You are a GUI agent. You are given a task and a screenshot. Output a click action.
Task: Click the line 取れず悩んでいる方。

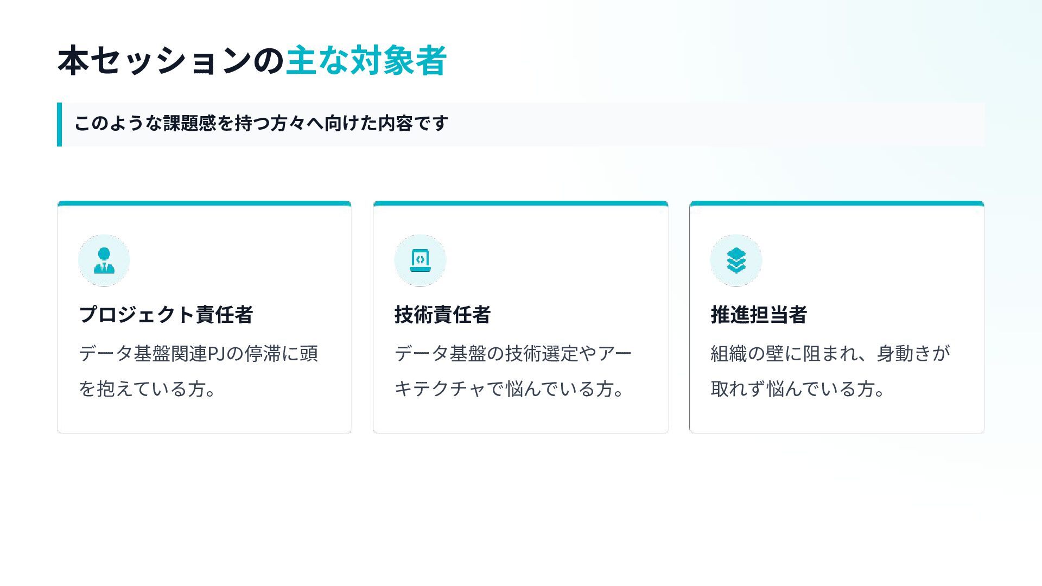pos(798,389)
